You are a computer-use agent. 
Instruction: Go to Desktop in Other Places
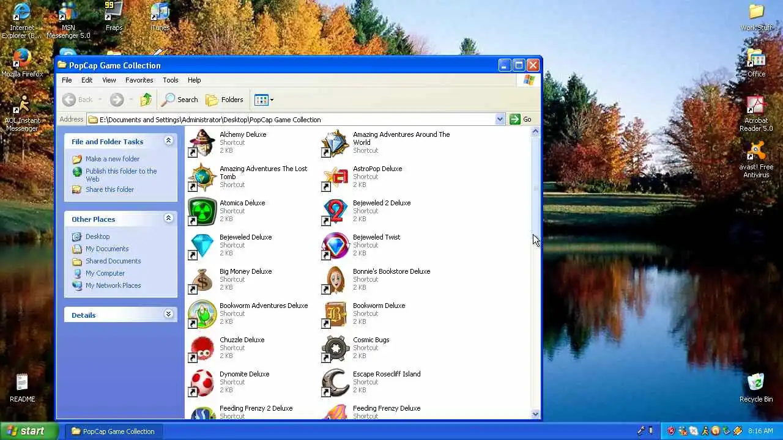point(97,237)
